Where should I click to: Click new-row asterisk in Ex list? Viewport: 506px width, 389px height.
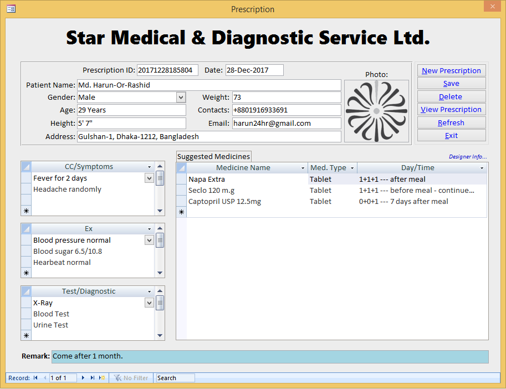click(26, 273)
